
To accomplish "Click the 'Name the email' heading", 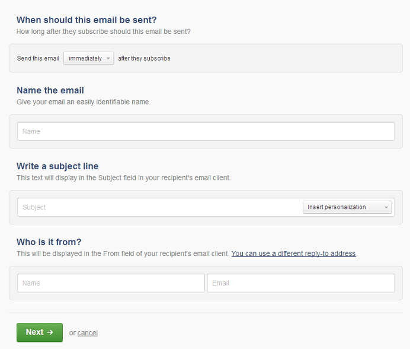I will pyautogui.click(x=50, y=90).
